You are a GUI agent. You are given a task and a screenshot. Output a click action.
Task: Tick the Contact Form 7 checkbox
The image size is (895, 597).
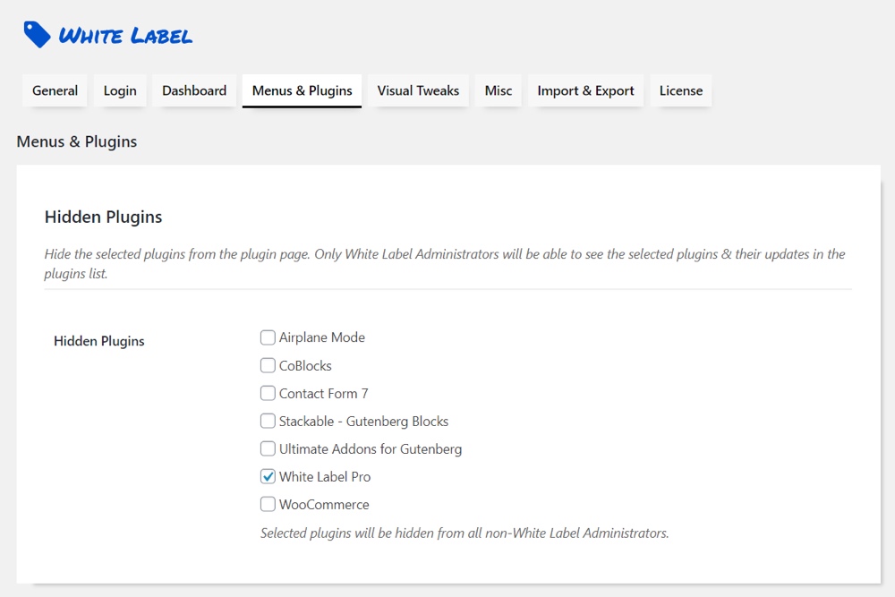[268, 393]
